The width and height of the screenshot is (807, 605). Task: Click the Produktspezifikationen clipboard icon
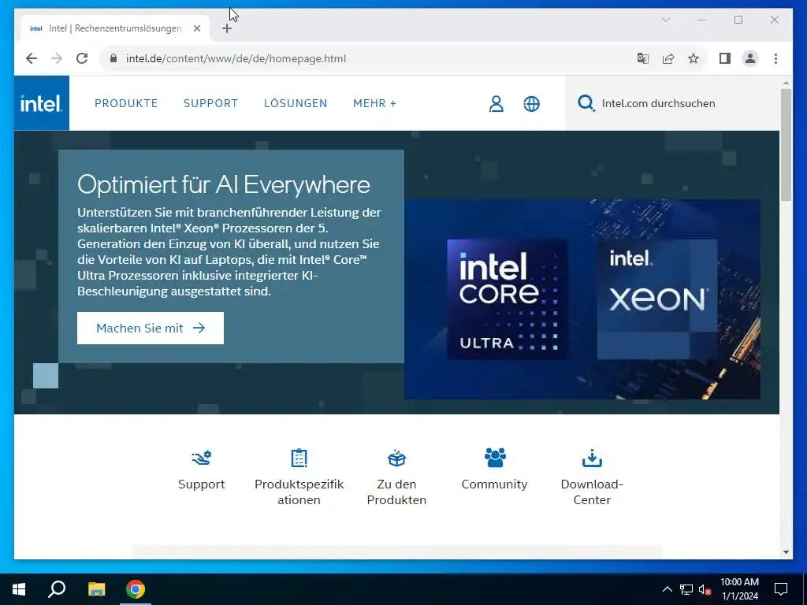point(299,458)
